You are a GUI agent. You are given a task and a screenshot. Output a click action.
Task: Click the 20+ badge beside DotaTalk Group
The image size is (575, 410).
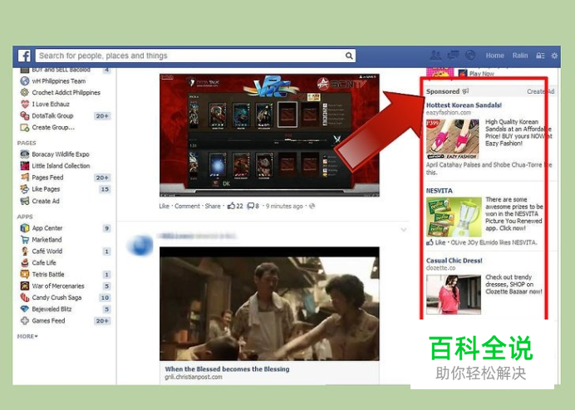pyautogui.click(x=102, y=116)
